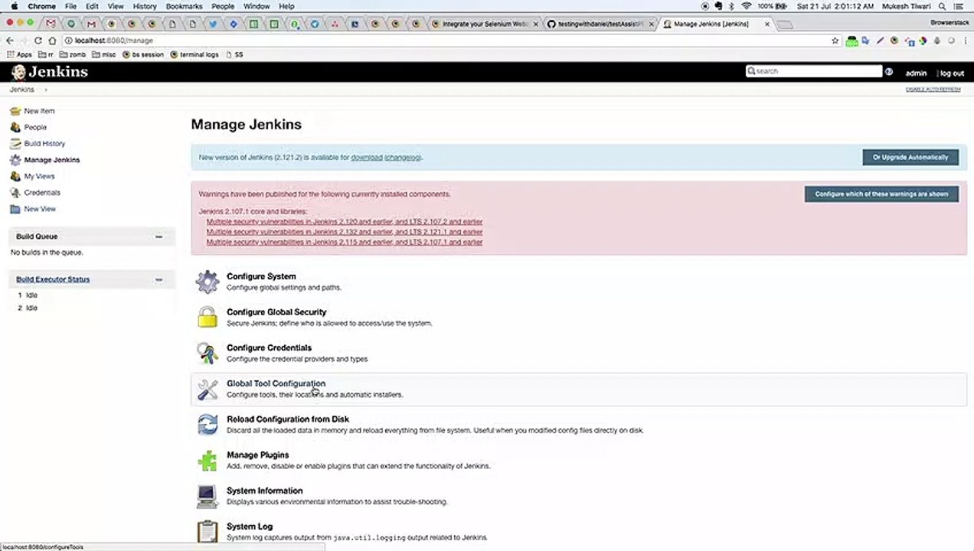The width and height of the screenshot is (974, 551).
Task: Click the Configure Global Security padlock icon
Action: pyautogui.click(x=208, y=317)
